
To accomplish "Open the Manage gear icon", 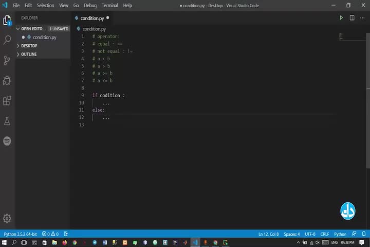I will (7, 219).
